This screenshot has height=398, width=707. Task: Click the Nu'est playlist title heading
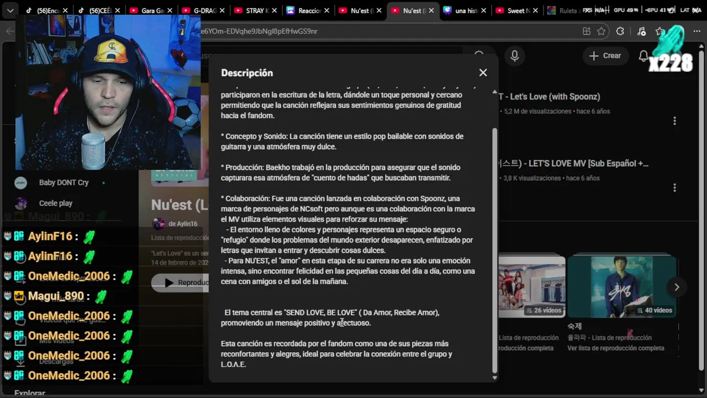(x=180, y=205)
